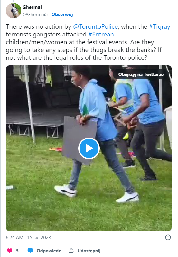Click the Obejrzyj na Twitterze button
The image size is (178, 257).
click(x=141, y=74)
